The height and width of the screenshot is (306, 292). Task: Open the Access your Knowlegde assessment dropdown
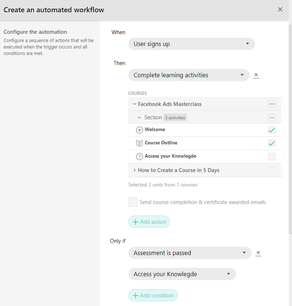tap(182, 274)
